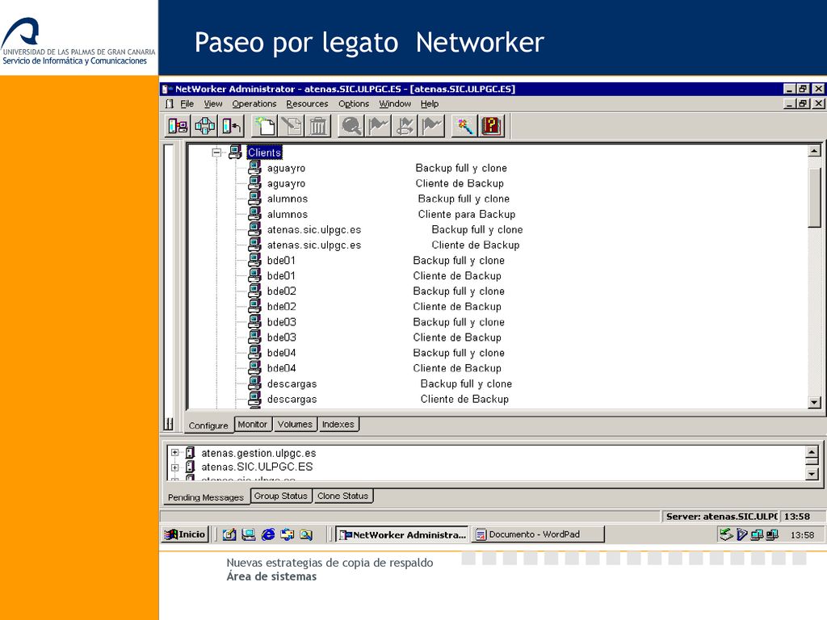The width and height of the screenshot is (827, 620).
Task: Click the flag icon beside the magnifying glass
Action: tap(378, 126)
